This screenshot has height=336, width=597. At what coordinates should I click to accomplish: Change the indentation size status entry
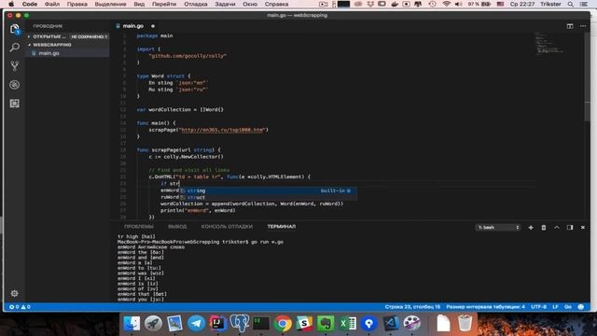pyautogui.click(x=485, y=307)
